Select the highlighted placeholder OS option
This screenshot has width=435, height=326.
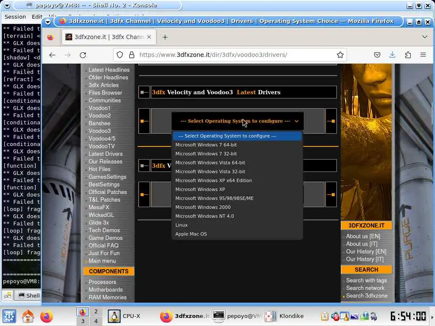237,136
